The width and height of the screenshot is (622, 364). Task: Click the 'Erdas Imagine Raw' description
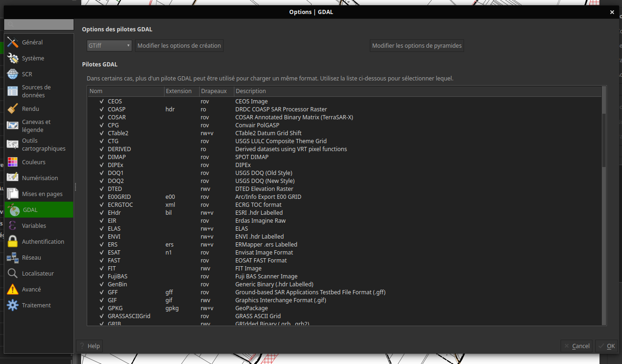(260, 220)
